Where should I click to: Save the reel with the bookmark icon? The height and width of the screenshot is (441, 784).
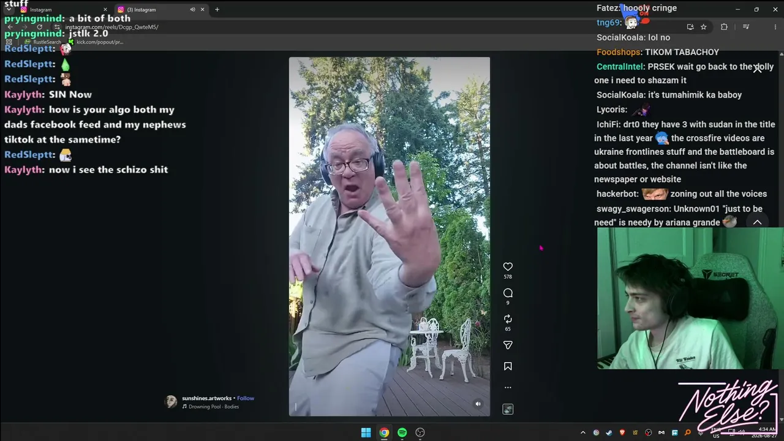click(508, 366)
